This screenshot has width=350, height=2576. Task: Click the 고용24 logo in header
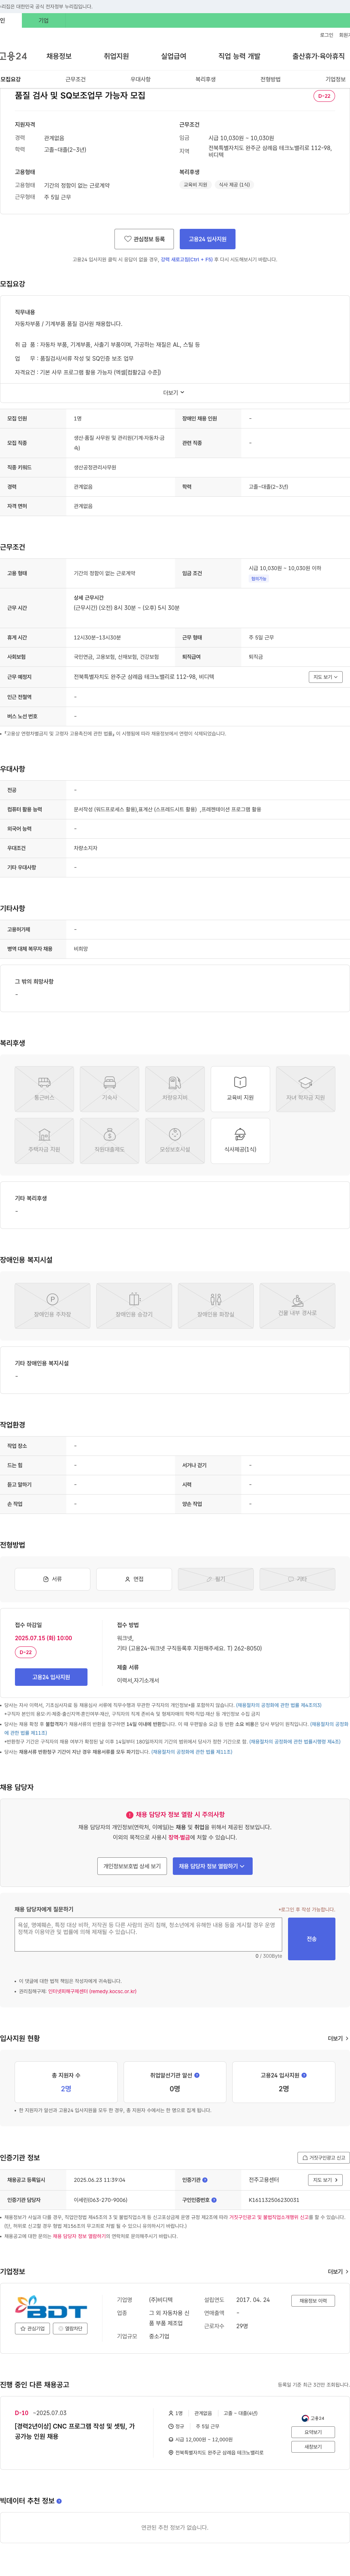(x=14, y=56)
